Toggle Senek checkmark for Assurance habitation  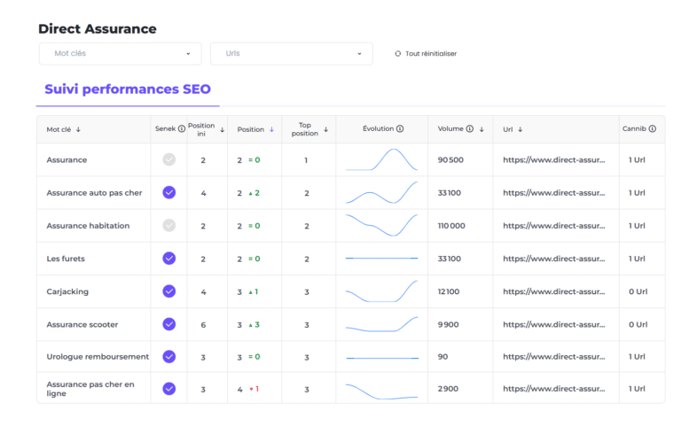pyautogui.click(x=168, y=225)
